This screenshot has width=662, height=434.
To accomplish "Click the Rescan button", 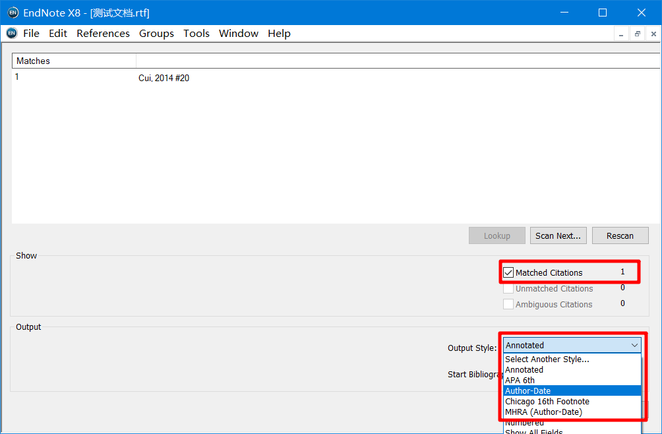I will coord(620,235).
